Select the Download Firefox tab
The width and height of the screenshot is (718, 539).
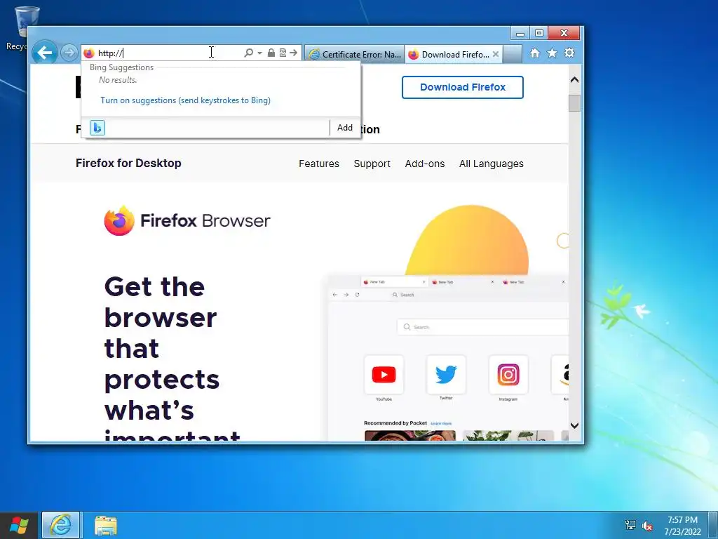point(450,54)
